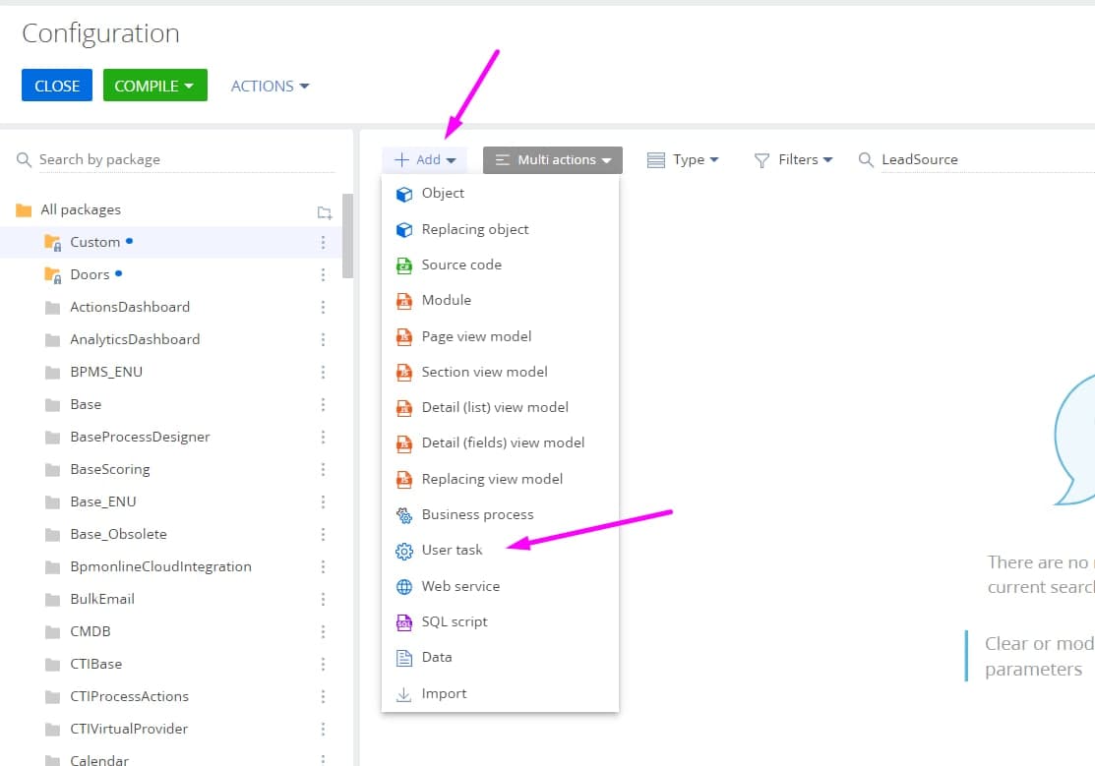Open the Filters dropdown
Screen dimensions: 1095x766
point(793,160)
